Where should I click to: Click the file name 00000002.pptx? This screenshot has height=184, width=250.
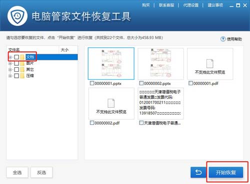point(157,83)
